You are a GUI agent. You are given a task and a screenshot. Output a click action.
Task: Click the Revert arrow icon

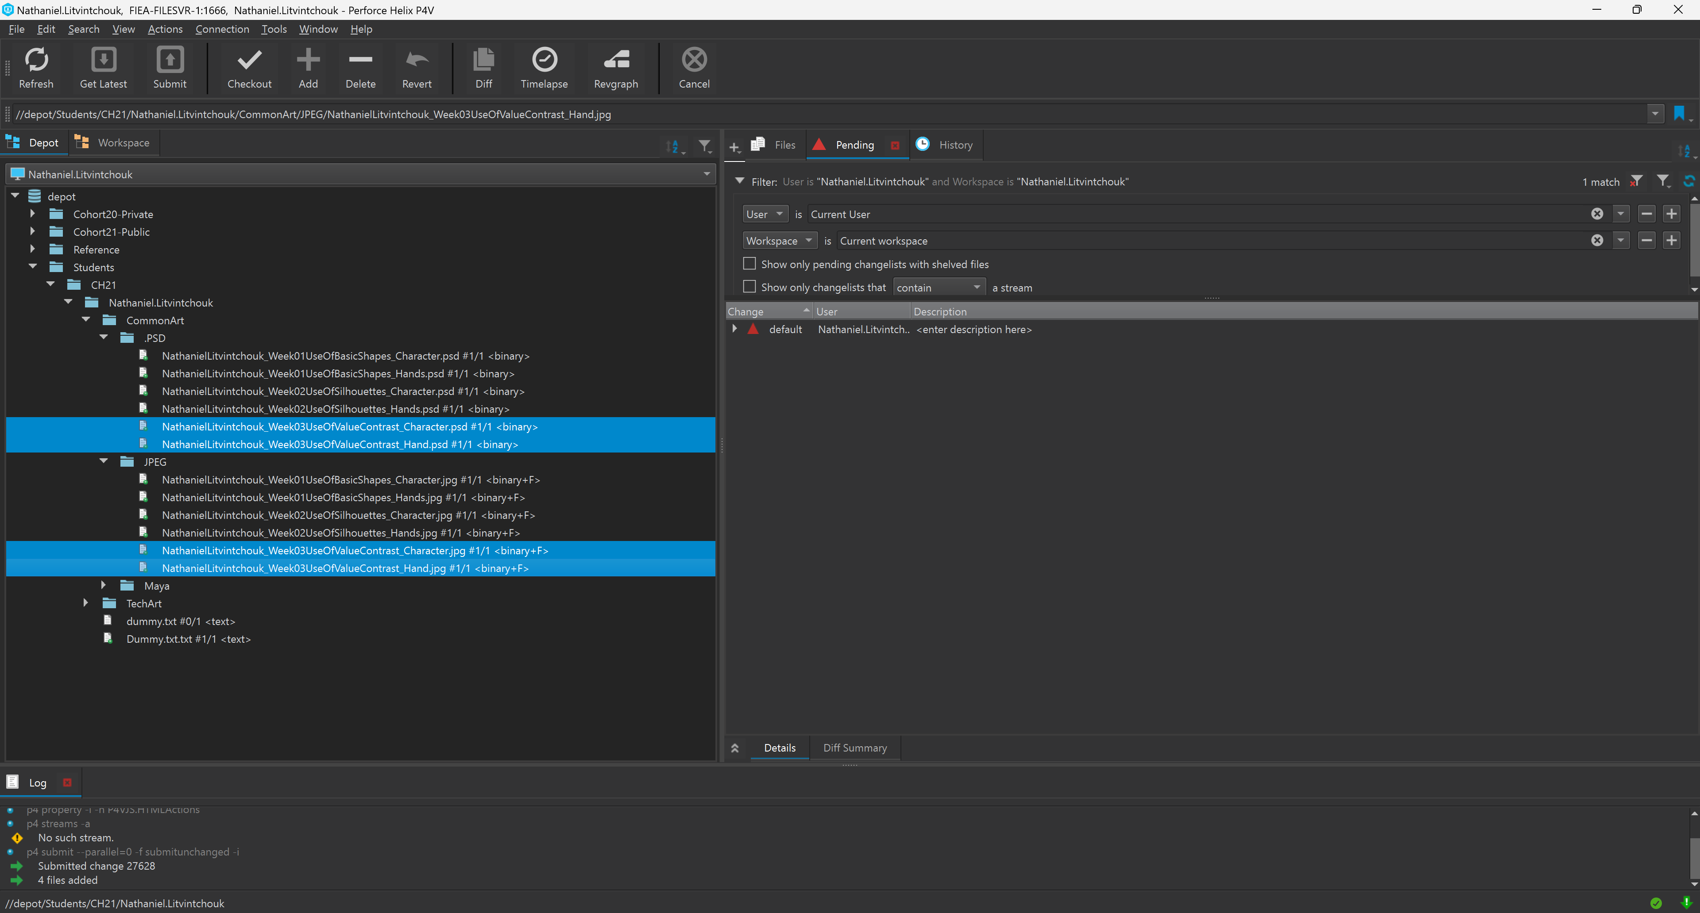tap(417, 60)
